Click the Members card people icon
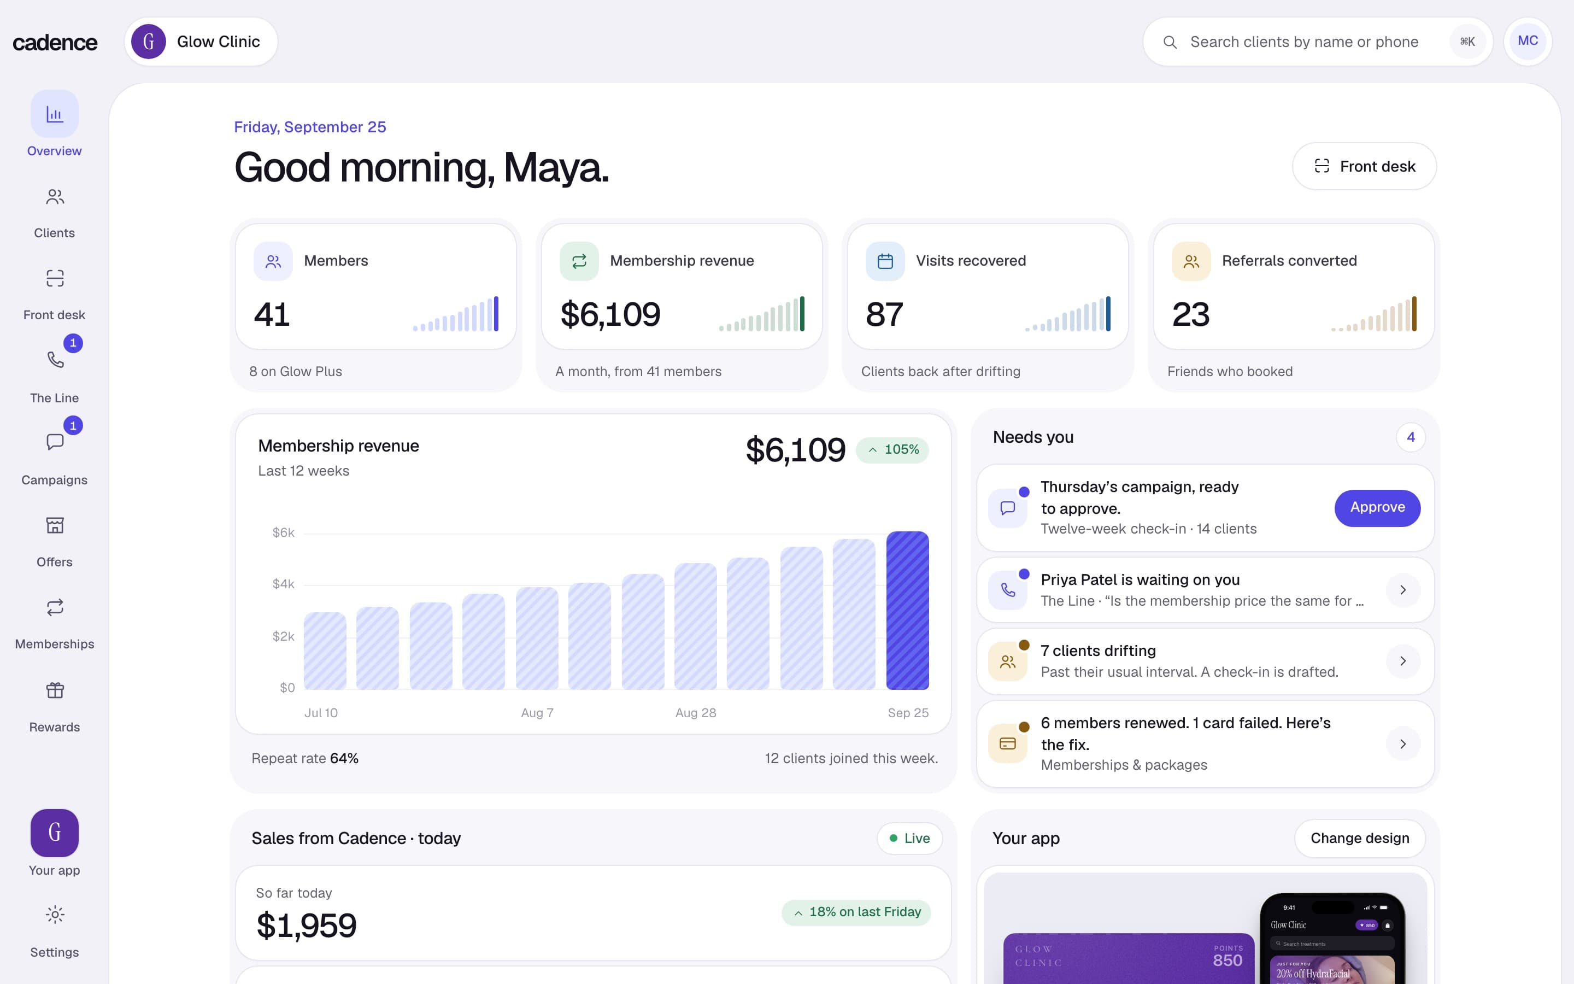The width and height of the screenshot is (1574, 984). [x=273, y=262]
